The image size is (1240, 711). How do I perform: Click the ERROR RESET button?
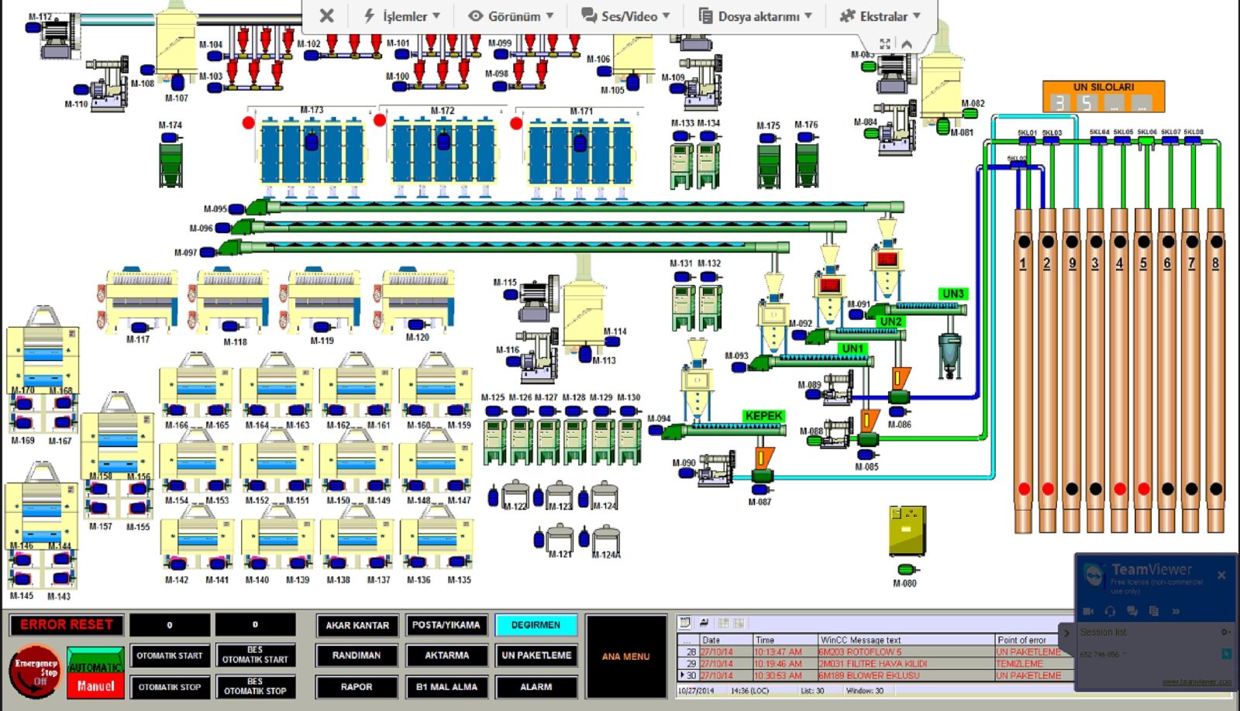coord(66,624)
